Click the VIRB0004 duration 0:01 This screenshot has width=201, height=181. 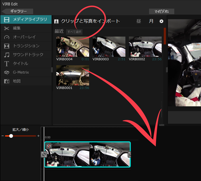point(85,59)
